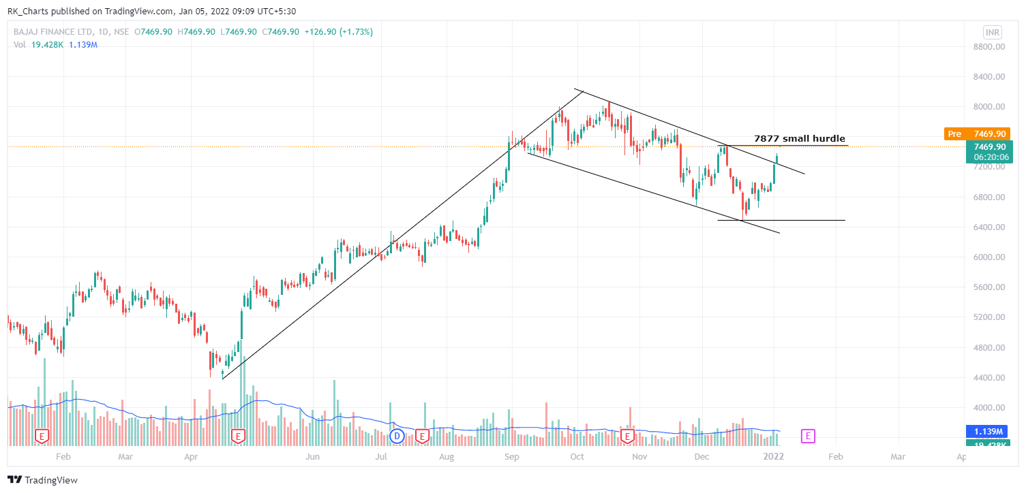Click the Jul label on time axis
Screen dimensions: 1026x493
pyautogui.click(x=382, y=457)
